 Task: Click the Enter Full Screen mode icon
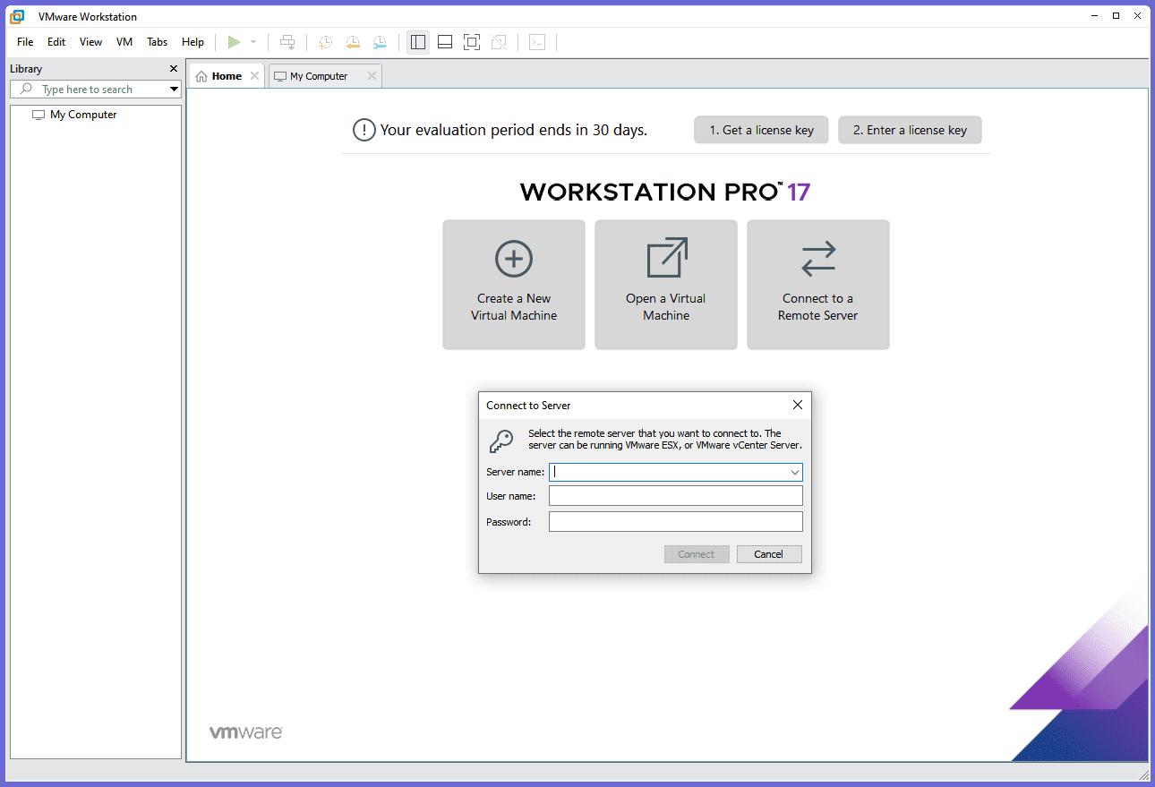coord(472,42)
